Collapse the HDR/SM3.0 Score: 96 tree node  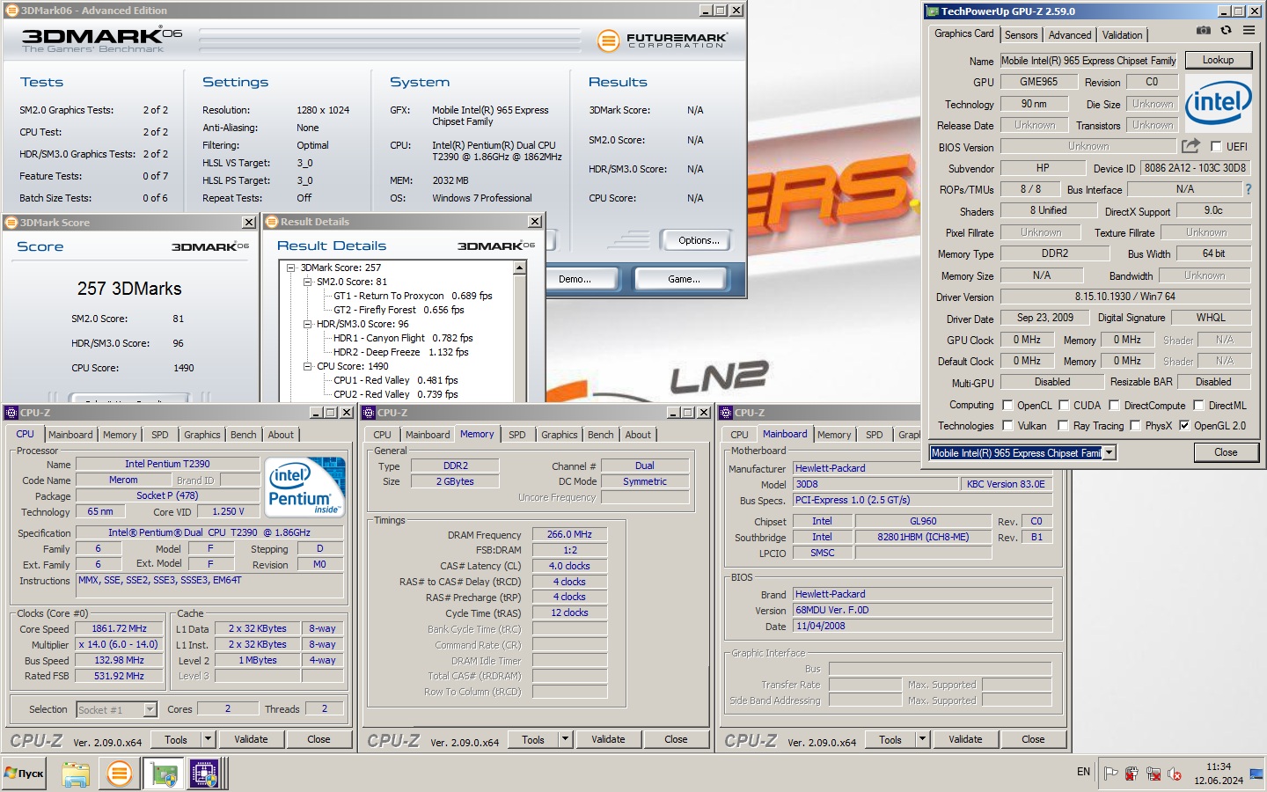pos(307,324)
